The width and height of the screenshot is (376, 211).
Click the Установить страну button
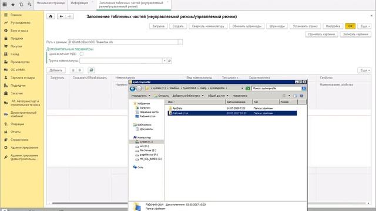[305, 26]
